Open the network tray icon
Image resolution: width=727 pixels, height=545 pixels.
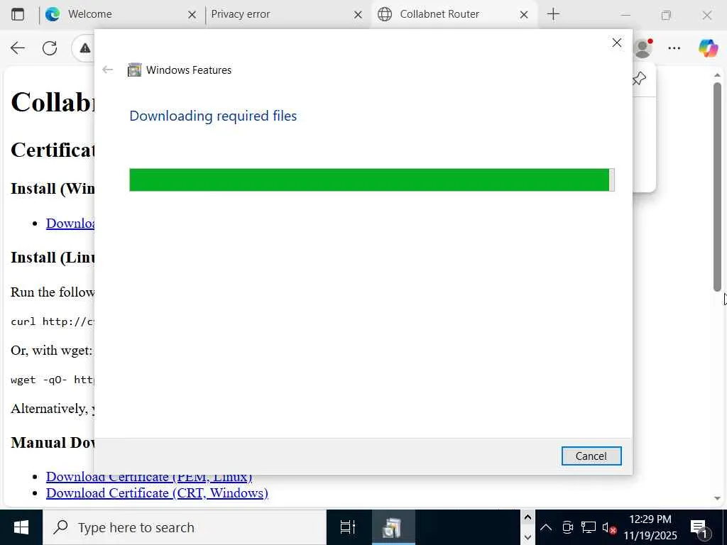[x=589, y=527]
